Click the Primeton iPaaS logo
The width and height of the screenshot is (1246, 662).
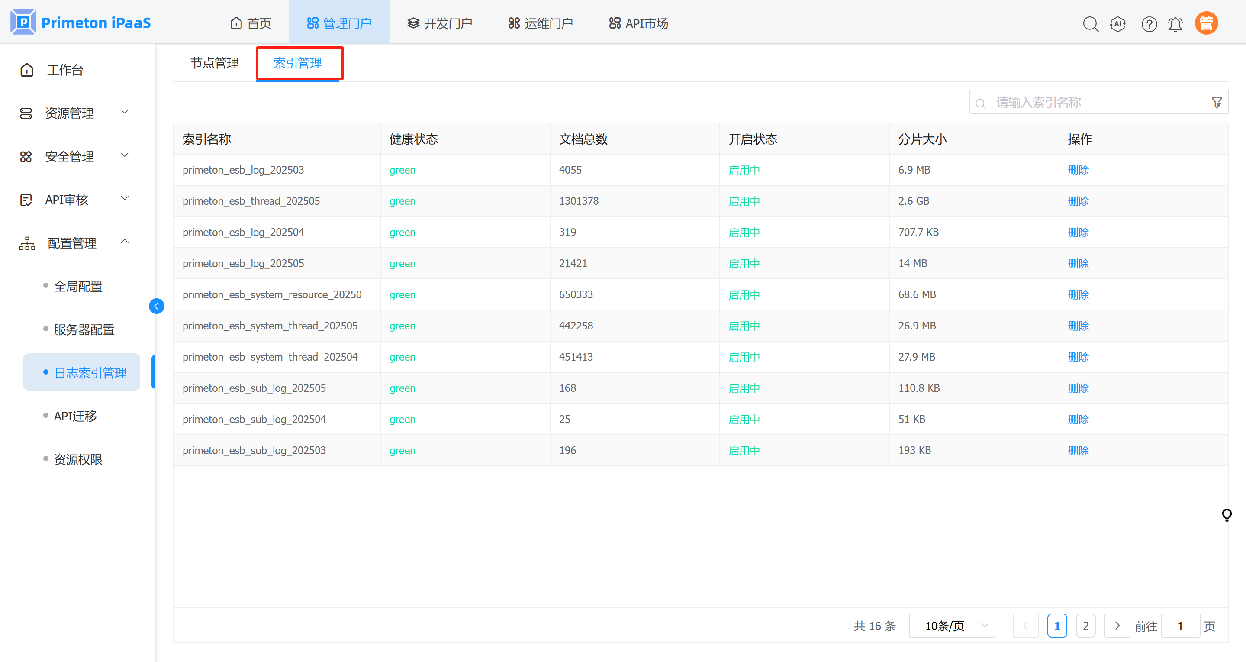click(81, 23)
